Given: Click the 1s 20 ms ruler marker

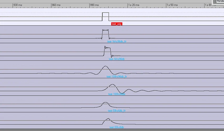Looking at the screenshot, I should 134,5.
